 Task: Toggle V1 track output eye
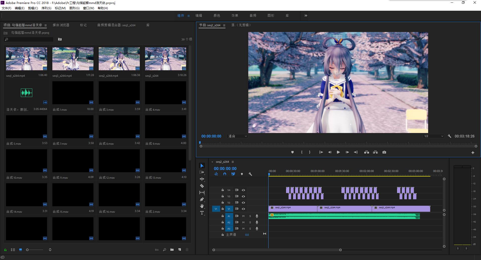point(243,209)
